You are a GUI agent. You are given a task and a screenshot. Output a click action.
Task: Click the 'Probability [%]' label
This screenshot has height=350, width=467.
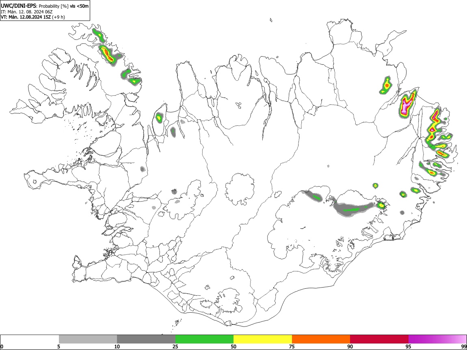(54, 6)
